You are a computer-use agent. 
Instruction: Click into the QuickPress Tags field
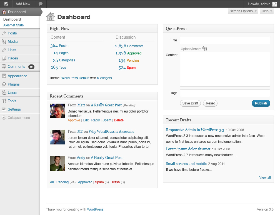click(x=225, y=93)
